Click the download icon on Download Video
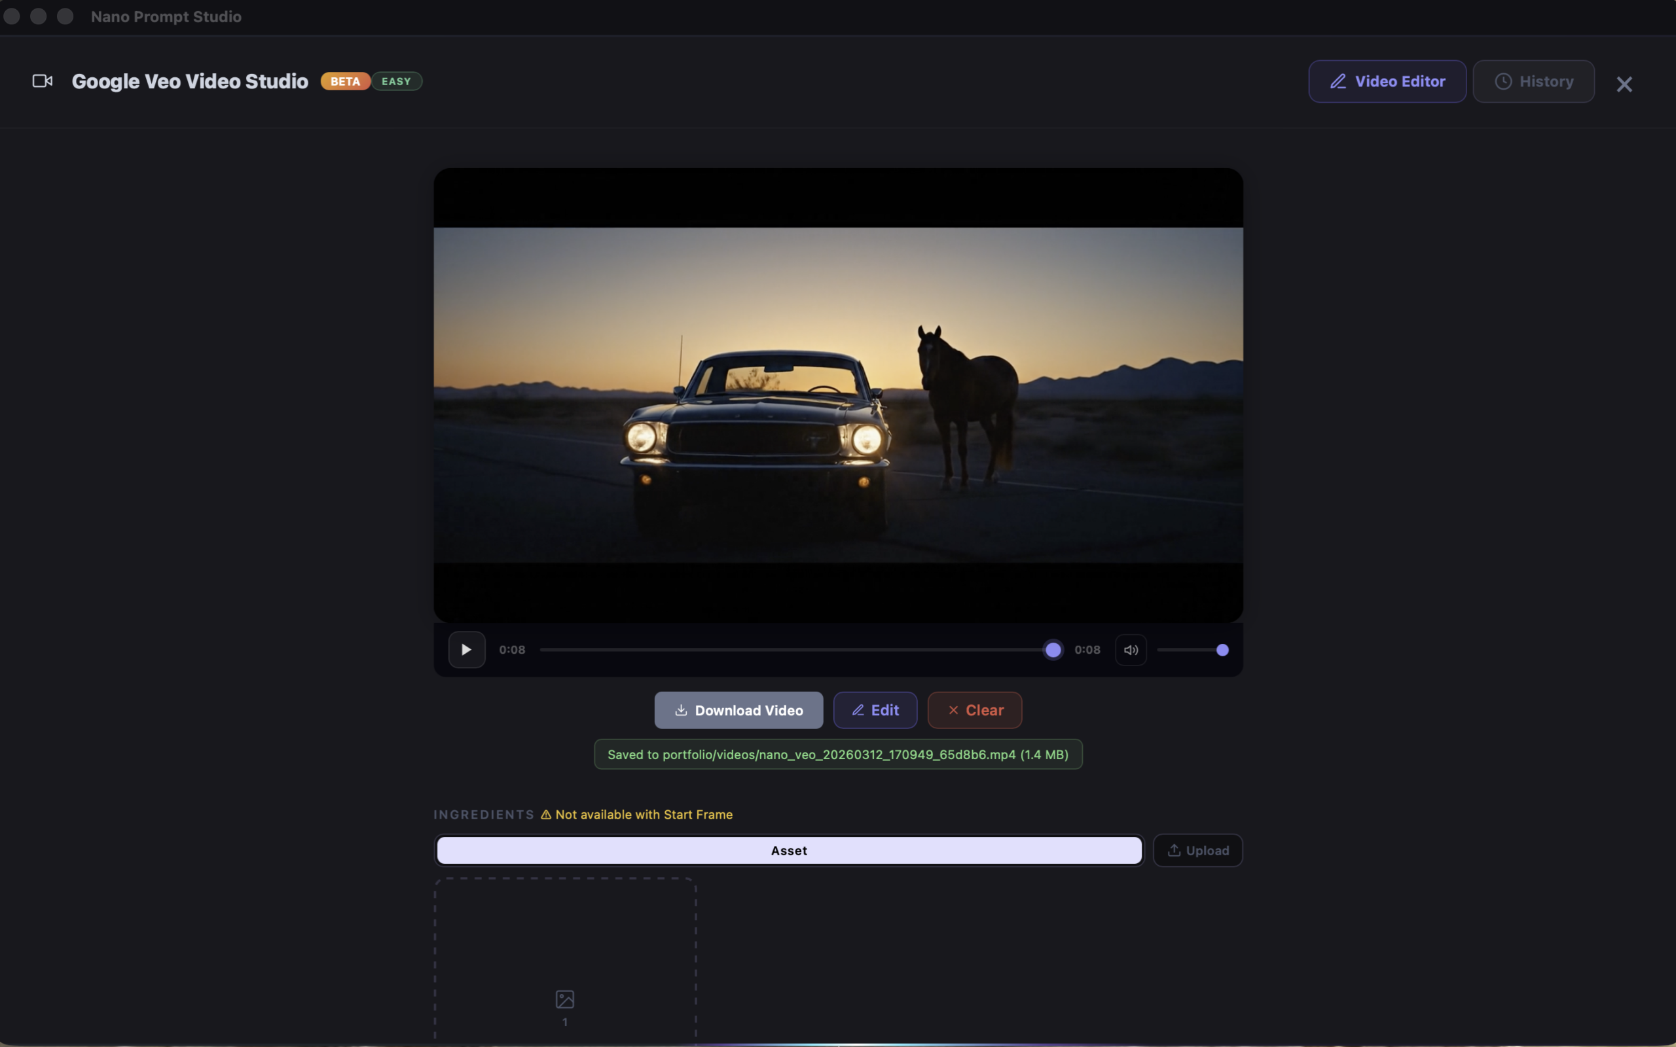The width and height of the screenshot is (1676, 1047). pyautogui.click(x=682, y=710)
